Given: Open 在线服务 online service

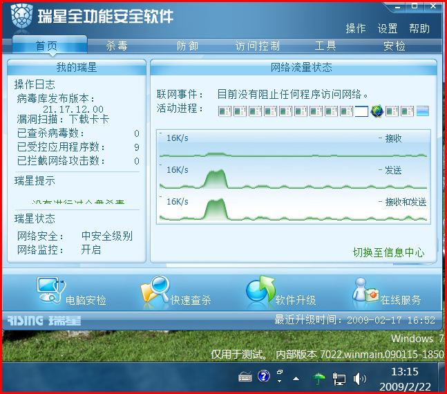Looking at the screenshot, I should pyautogui.click(x=365, y=290).
